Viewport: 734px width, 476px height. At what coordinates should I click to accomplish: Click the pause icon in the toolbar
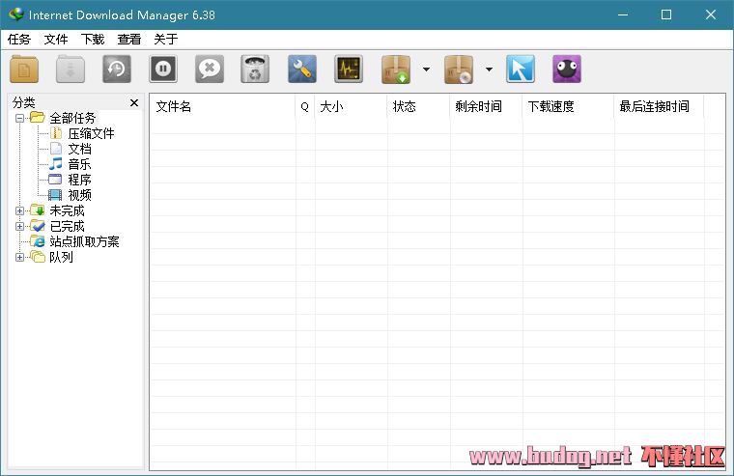(163, 70)
